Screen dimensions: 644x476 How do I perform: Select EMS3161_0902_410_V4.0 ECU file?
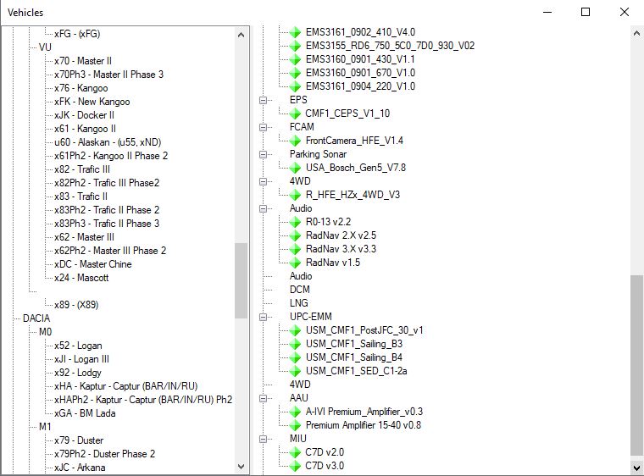point(360,32)
